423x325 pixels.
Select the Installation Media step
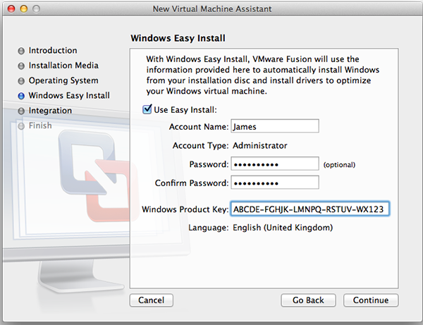pyautogui.click(x=63, y=66)
